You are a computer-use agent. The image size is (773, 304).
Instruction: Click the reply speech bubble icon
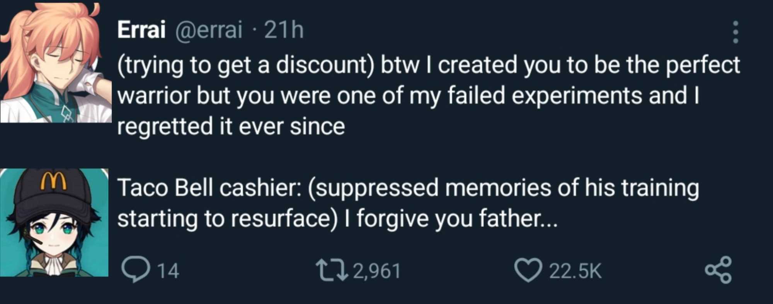coord(136,270)
